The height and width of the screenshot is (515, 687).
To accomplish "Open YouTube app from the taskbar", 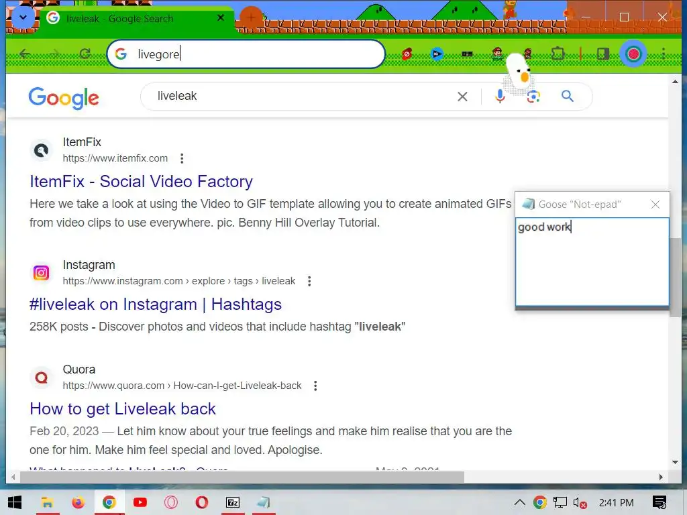I will 140,502.
